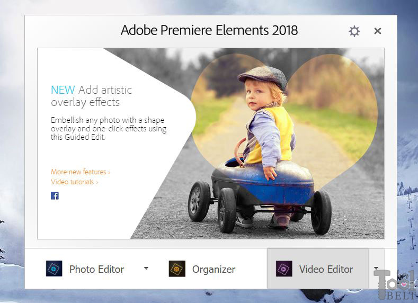Click the purple Video Editor app icon

click(284, 269)
